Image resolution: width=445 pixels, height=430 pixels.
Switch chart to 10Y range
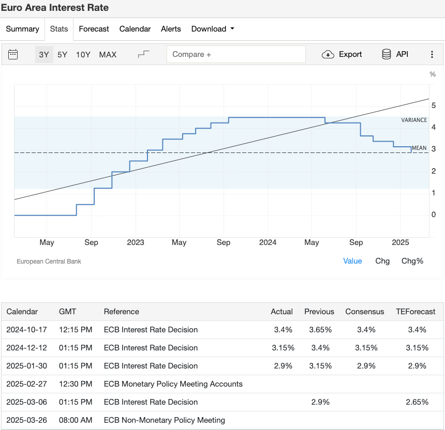83,54
